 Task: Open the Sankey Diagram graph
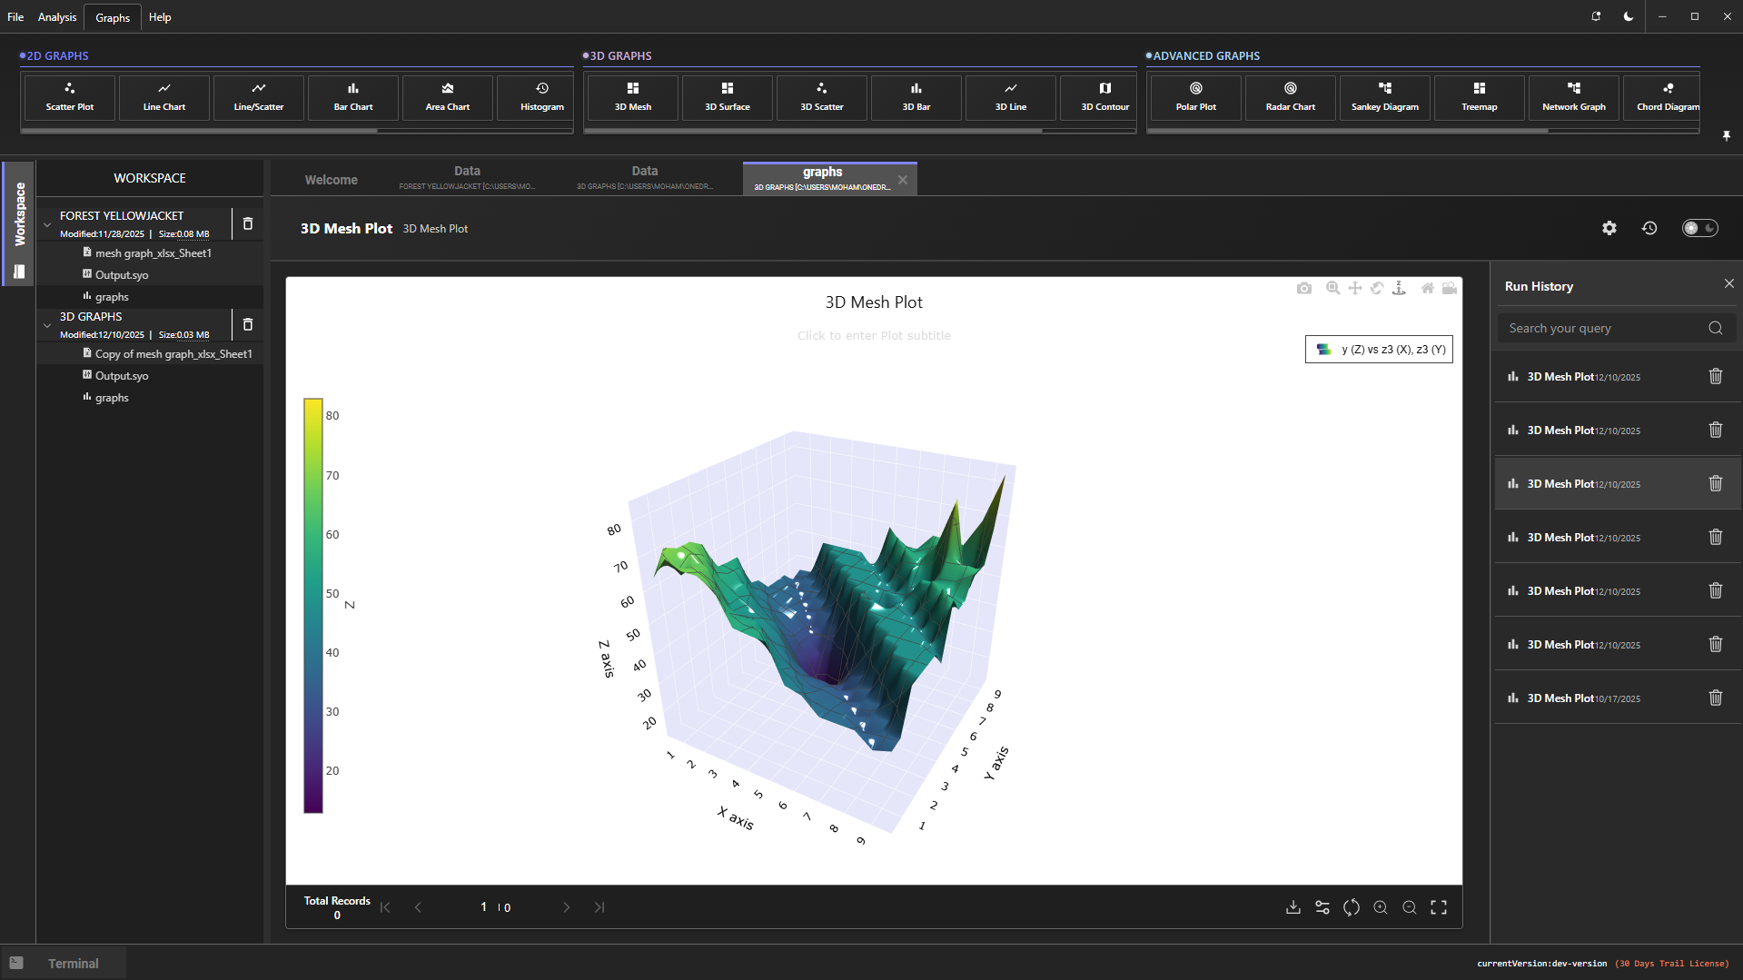(x=1384, y=97)
